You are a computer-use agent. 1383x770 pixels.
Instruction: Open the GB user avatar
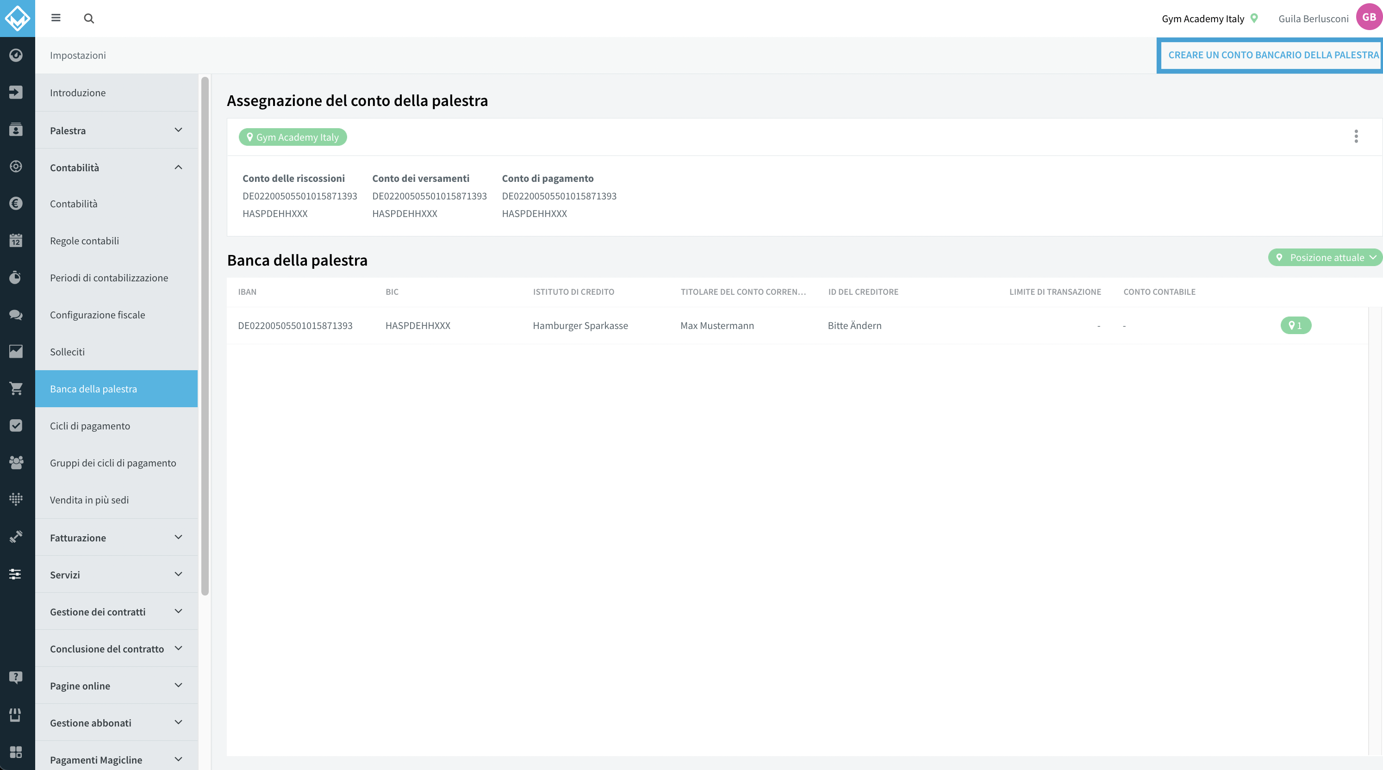[1369, 17]
